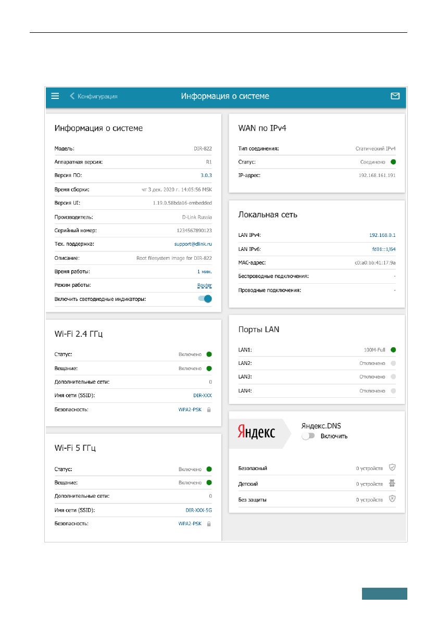Viewport: 437px width, 620px height.
Task: Open WPA2-PSK security for Wi-Fi 5 ГГц
Action: (190, 524)
